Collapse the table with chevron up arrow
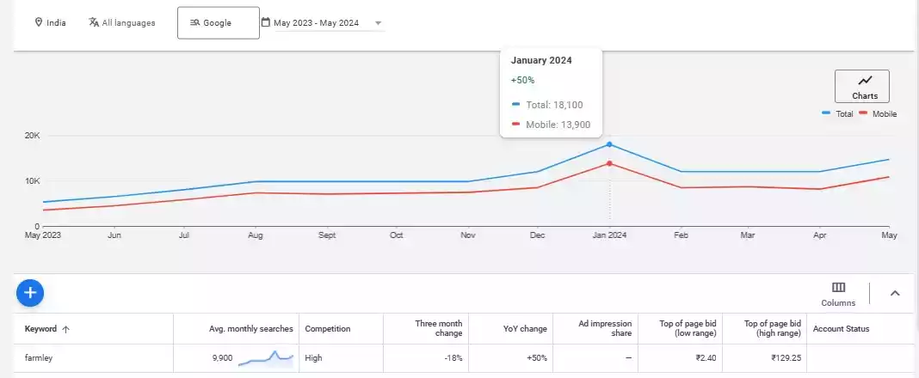The height and width of the screenshot is (378, 919). point(895,293)
